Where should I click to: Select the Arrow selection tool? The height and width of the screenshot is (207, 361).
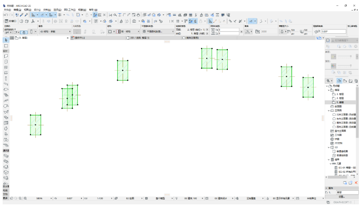click(6, 40)
